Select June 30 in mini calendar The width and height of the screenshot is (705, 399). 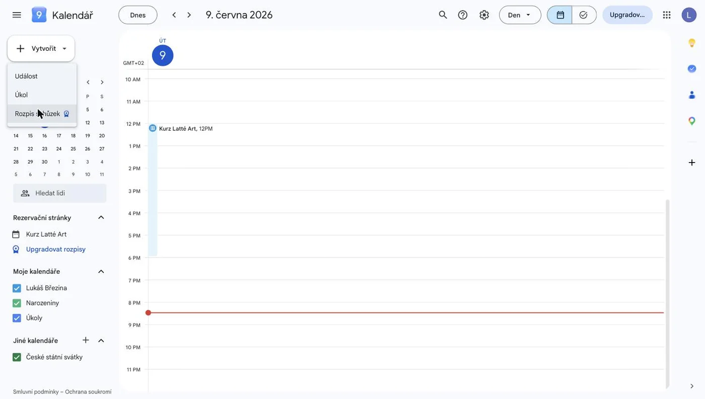pos(44,162)
